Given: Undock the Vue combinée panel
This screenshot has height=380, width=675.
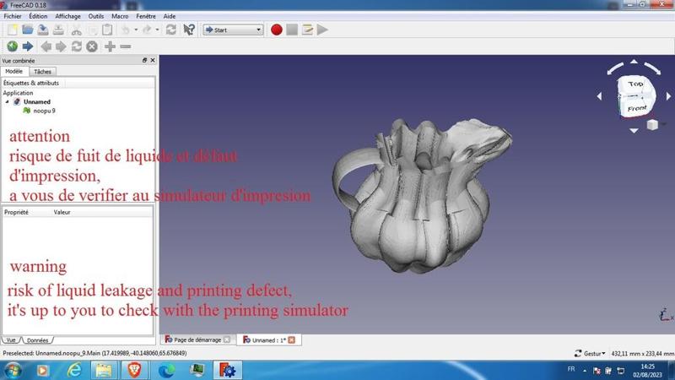Looking at the screenshot, I should coord(144,60).
